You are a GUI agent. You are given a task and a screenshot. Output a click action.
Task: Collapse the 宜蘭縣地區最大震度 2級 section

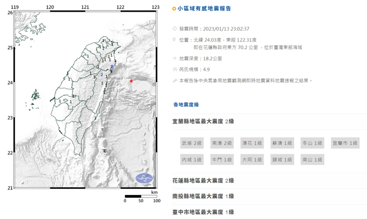pyautogui.click(x=270, y=121)
